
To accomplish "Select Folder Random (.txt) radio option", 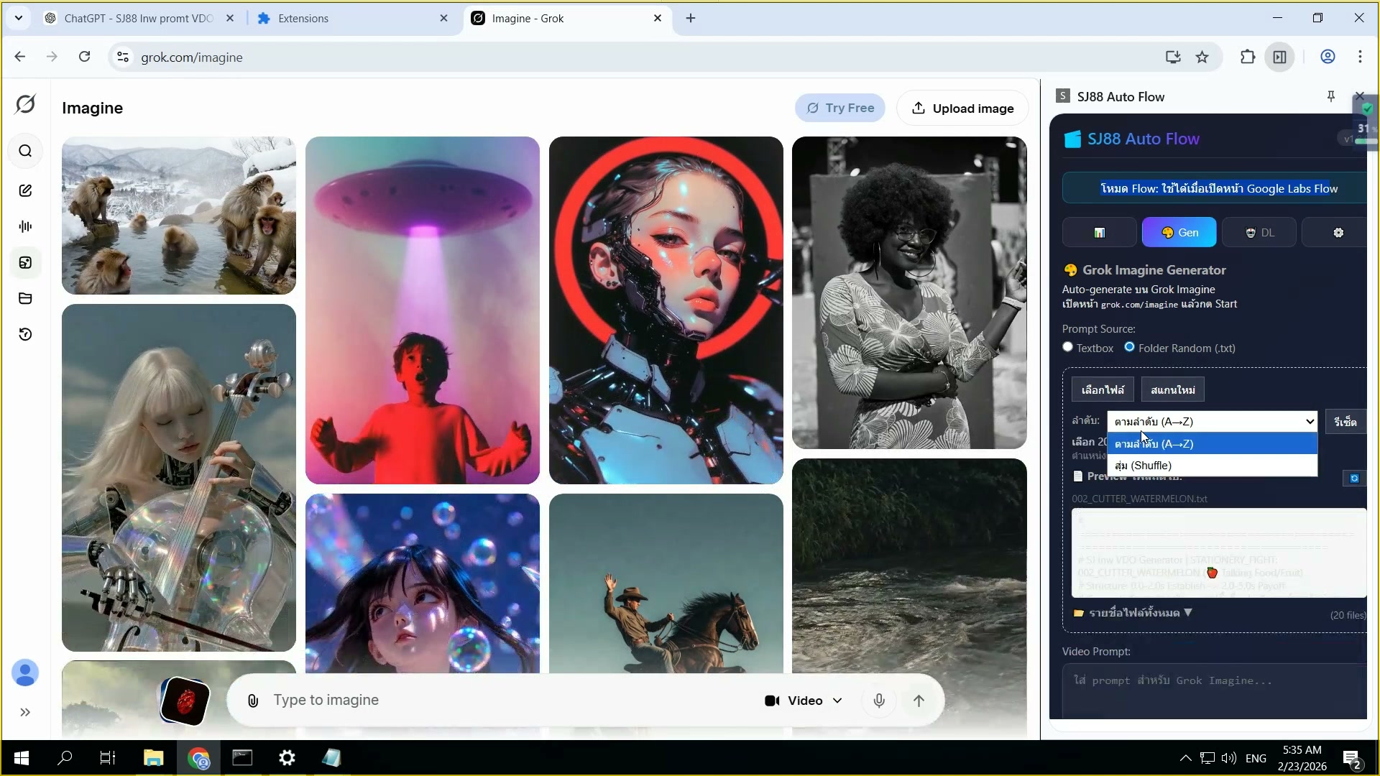I will (1130, 347).
